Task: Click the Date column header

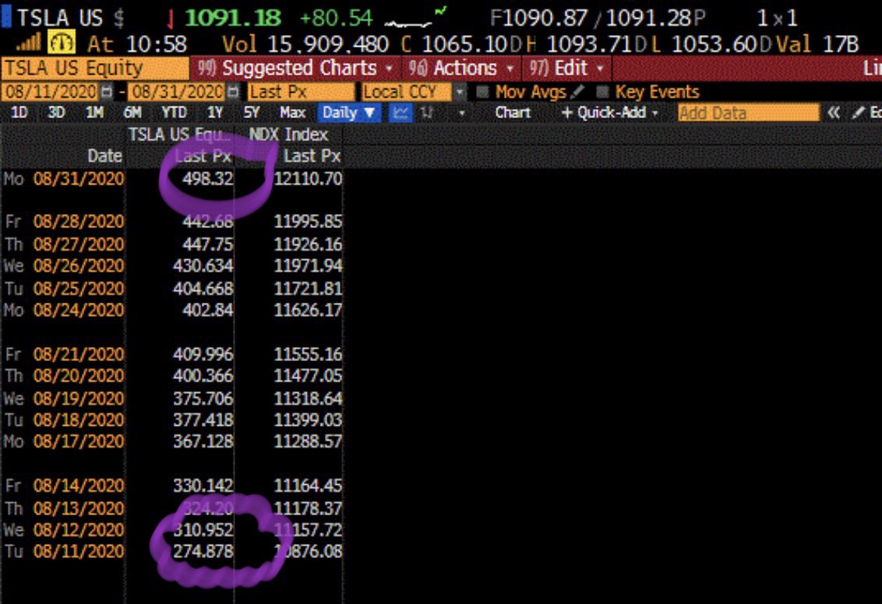Action: 104,156
